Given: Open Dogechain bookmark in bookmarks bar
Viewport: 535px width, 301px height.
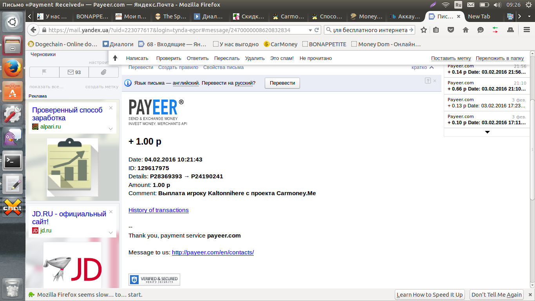Looking at the screenshot, I should tap(63, 44).
